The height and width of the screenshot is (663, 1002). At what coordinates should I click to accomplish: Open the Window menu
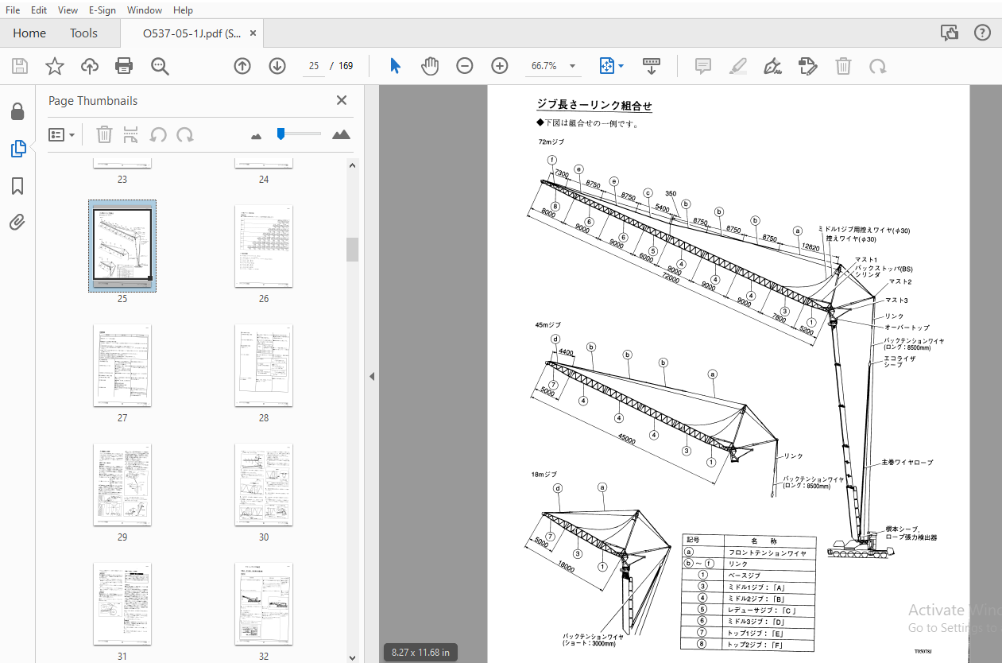tap(145, 10)
